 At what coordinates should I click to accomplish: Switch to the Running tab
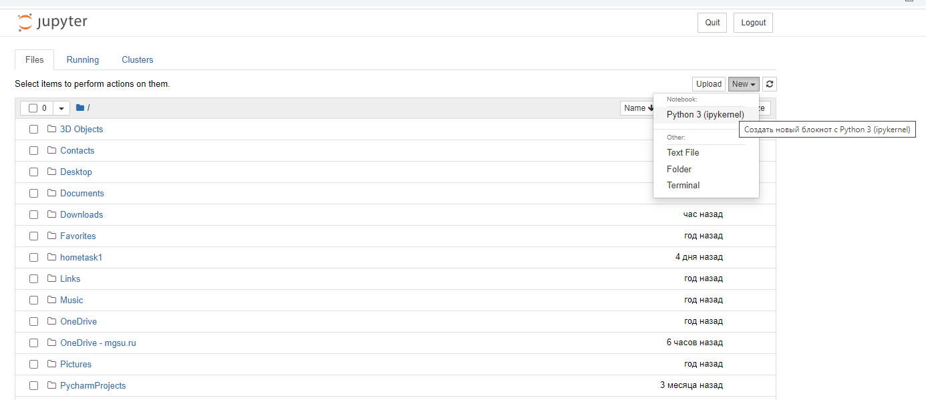[83, 59]
